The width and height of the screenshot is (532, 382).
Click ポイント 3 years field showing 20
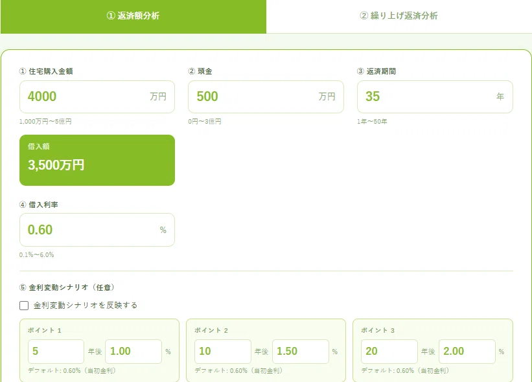(x=389, y=351)
